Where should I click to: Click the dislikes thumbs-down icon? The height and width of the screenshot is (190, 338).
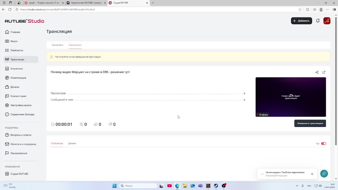pos(110,124)
